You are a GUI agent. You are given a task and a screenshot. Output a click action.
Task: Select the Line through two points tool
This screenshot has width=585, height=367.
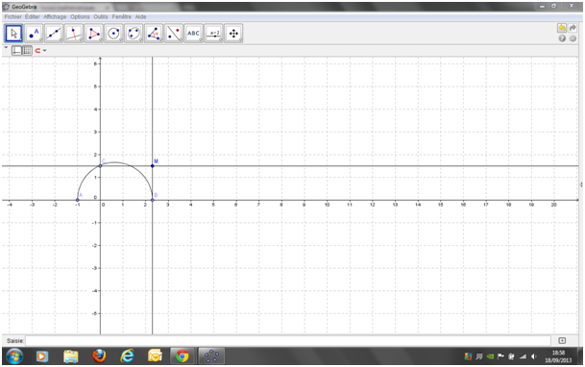point(54,34)
